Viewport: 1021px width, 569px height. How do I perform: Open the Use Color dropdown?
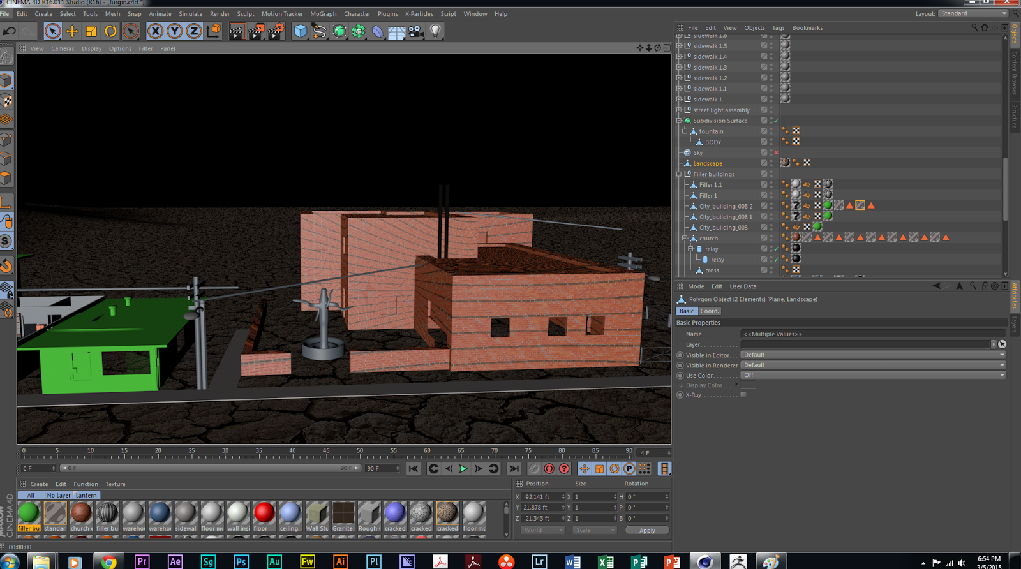tap(873, 376)
